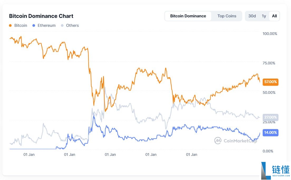The height and width of the screenshot is (180, 291).
Task: Show the All time range
Action: click(274, 16)
